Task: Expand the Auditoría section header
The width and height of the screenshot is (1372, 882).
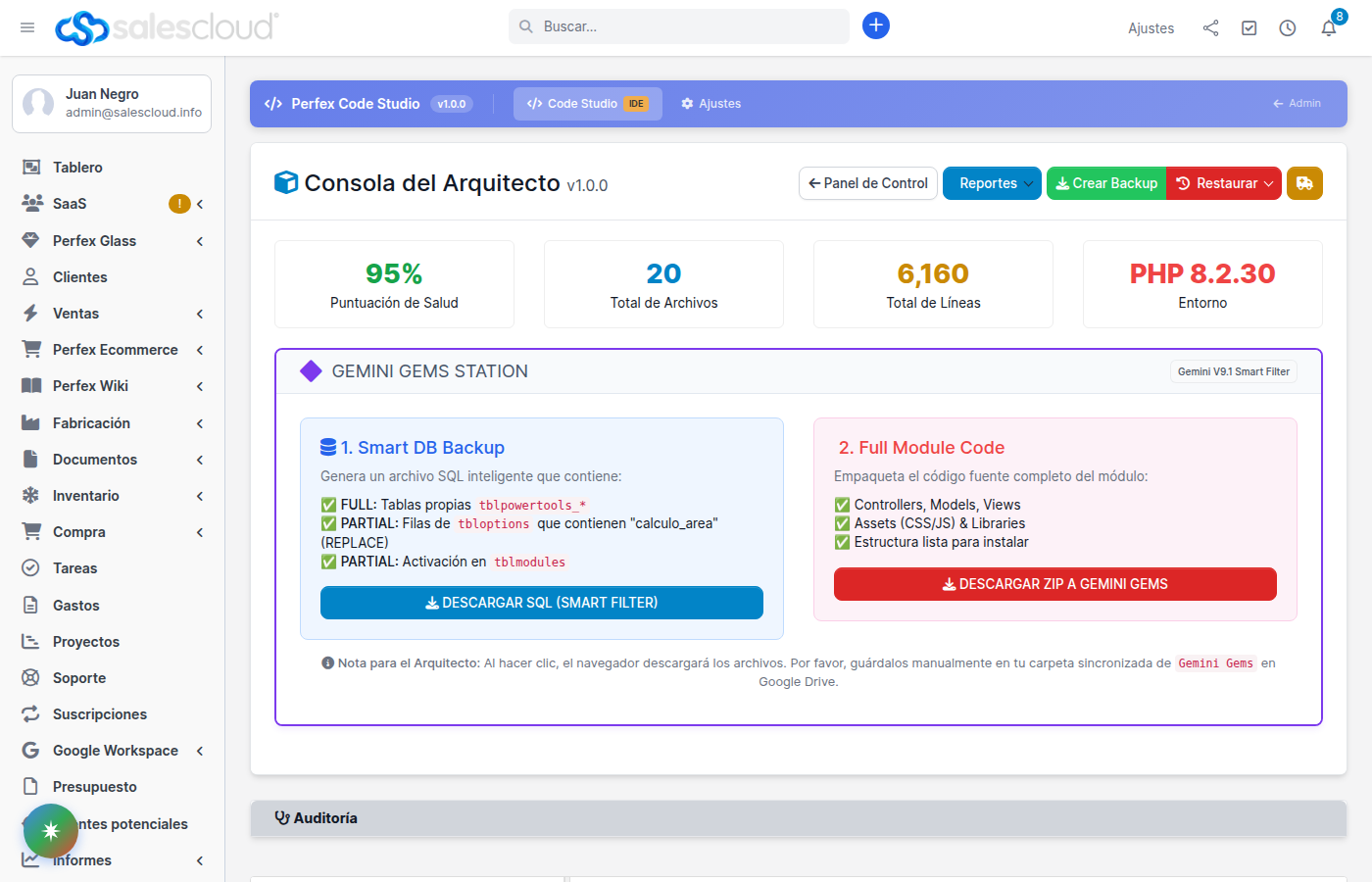Action: pos(324,818)
